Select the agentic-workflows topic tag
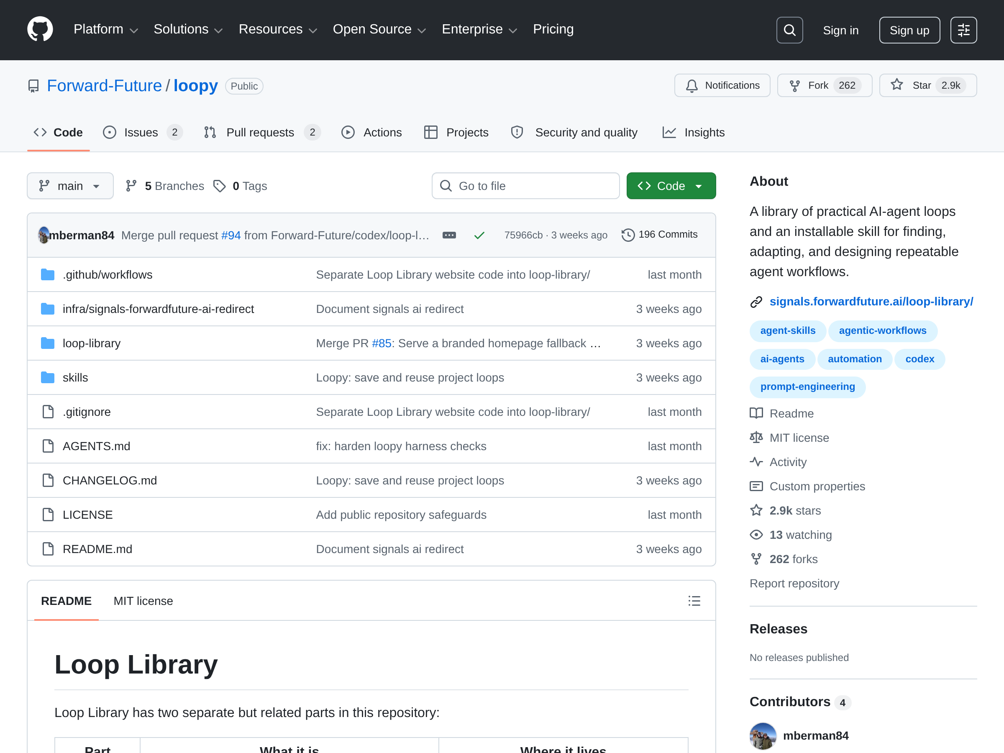The image size is (1004, 753). (x=882, y=330)
